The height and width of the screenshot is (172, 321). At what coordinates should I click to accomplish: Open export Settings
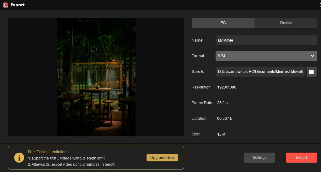pos(259,158)
